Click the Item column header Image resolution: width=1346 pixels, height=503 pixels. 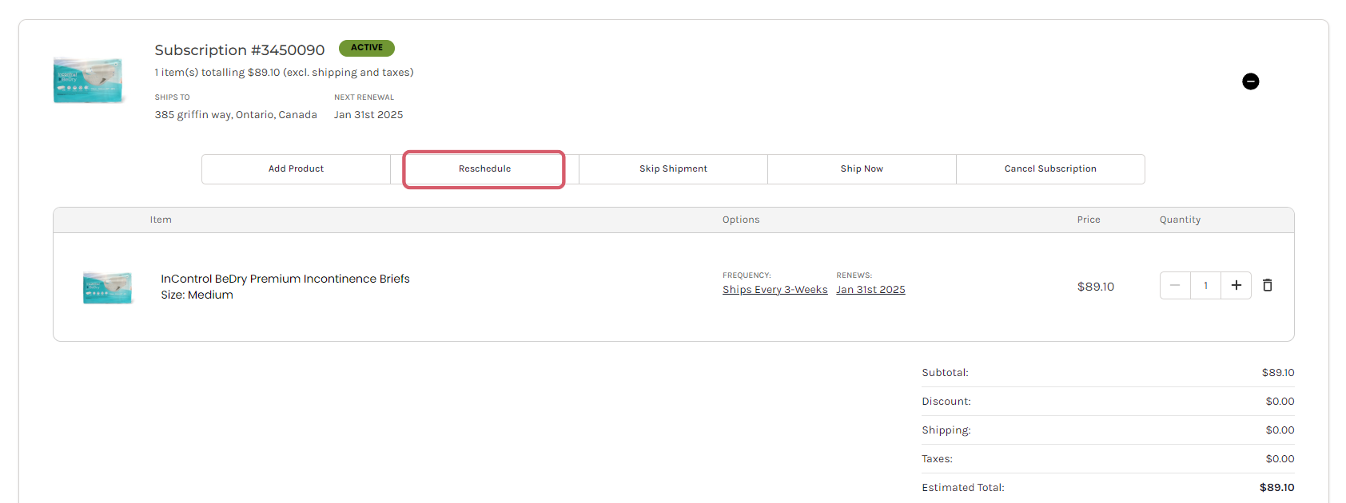(x=161, y=220)
